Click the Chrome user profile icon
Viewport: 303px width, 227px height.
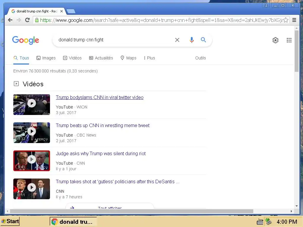[x=266, y=5]
